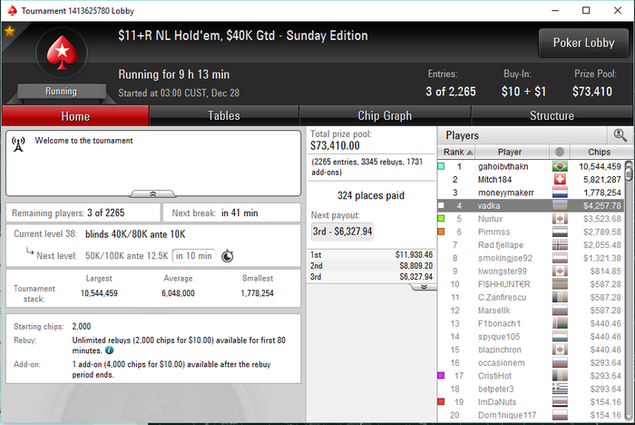The image size is (635, 425).
Task: Click the cyan color tag beside gahoibvthakn
Action: click(x=441, y=166)
